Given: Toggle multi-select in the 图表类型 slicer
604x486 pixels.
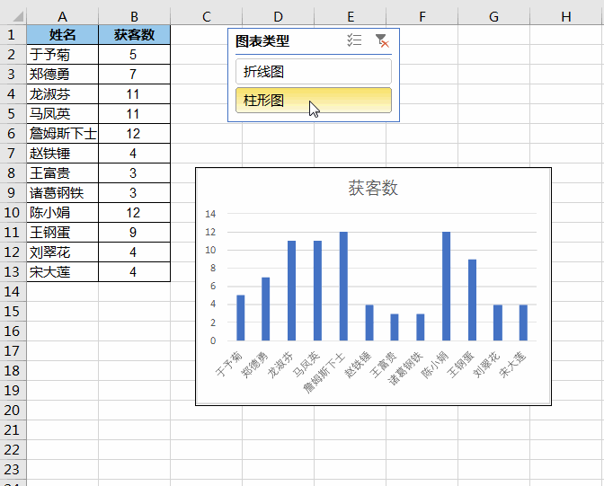Looking at the screenshot, I should (354, 40).
